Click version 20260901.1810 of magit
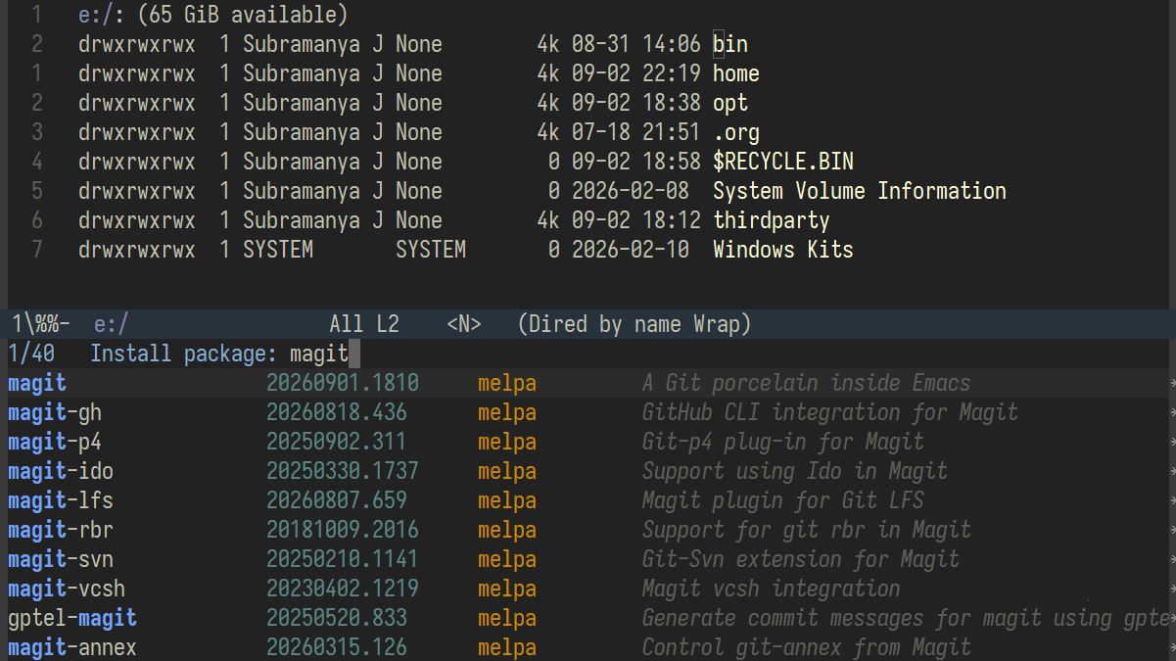This screenshot has width=1176, height=661. point(343,383)
